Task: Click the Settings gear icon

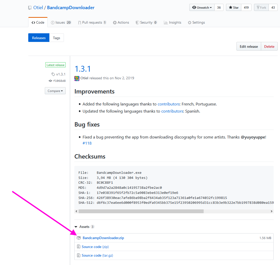Action: click(x=189, y=22)
